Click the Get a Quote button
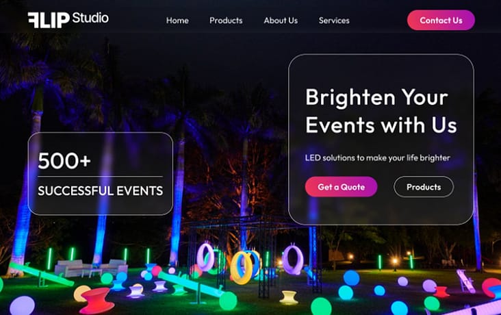Screen dimensions: 501x315 click(342, 187)
